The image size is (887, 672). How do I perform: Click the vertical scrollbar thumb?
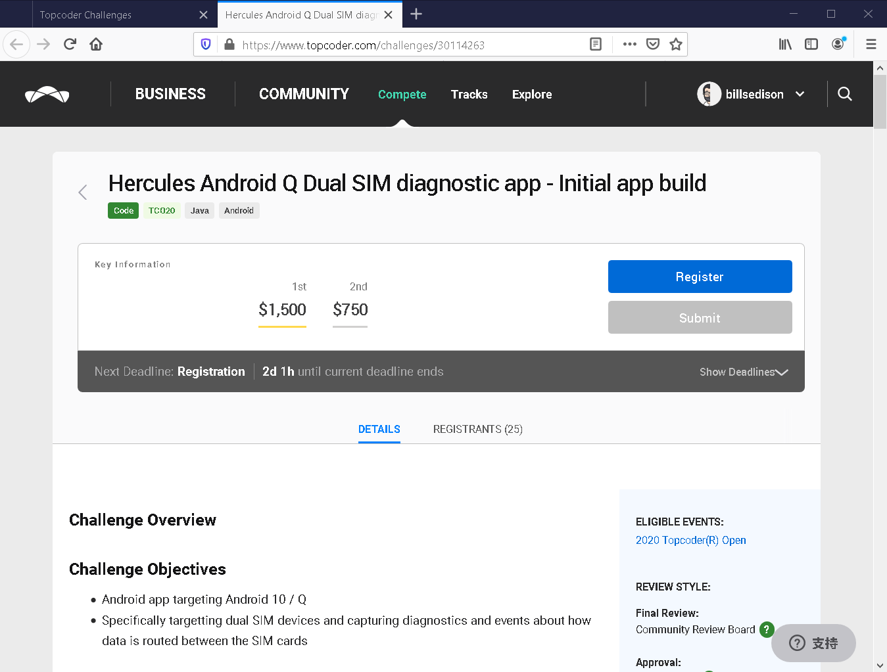(880, 101)
